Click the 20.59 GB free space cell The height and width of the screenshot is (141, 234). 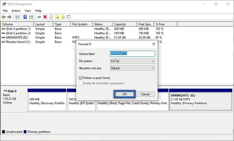point(144,38)
